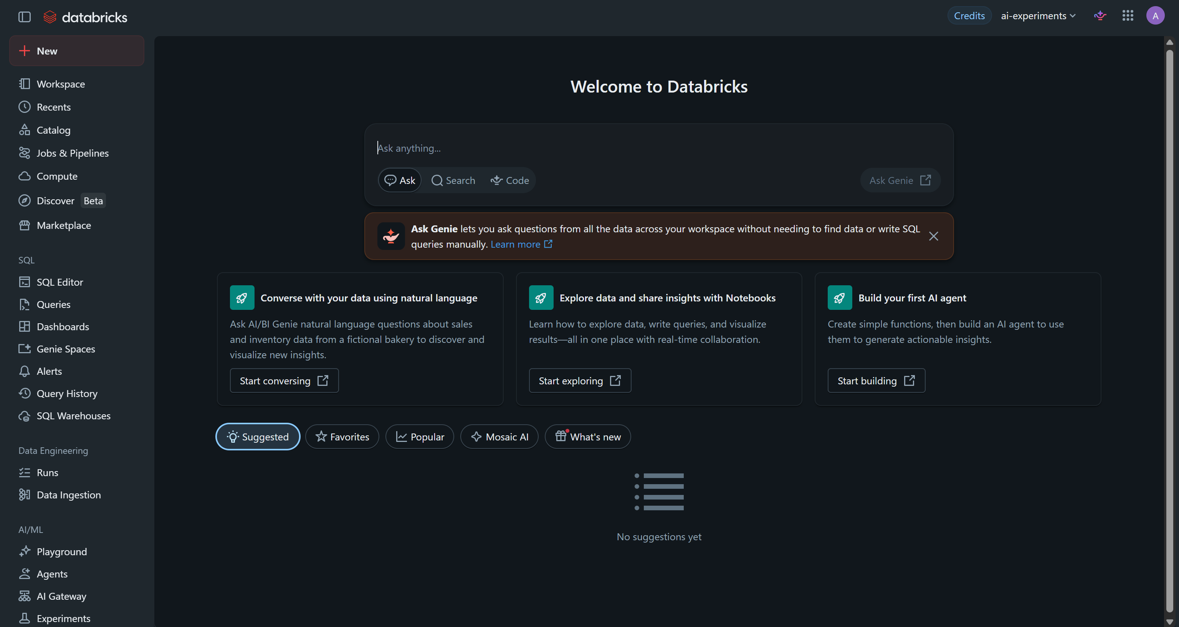Click the Experiments flask icon
The height and width of the screenshot is (627, 1179).
tap(24, 618)
